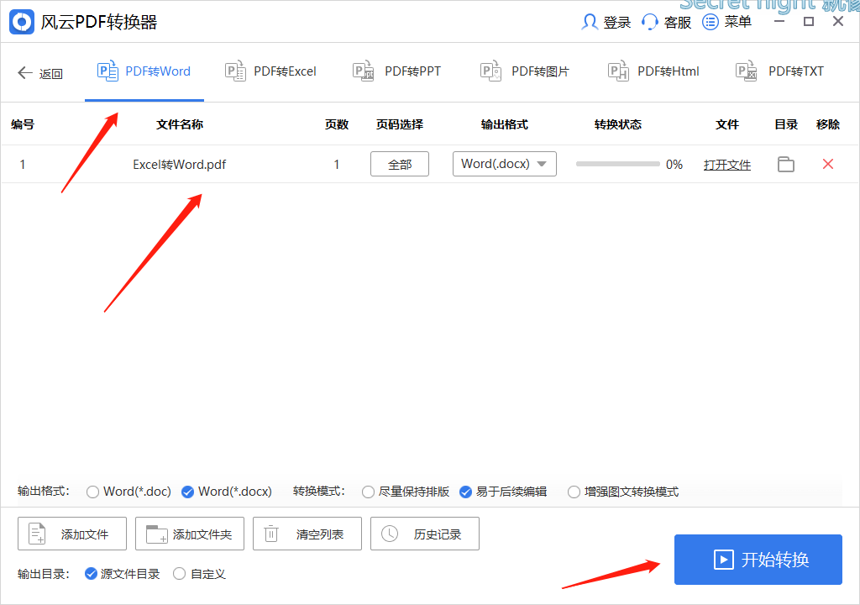Screen dimensions: 860x605
Task: Switch to the PDF转Excel tab
Action: 271,71
